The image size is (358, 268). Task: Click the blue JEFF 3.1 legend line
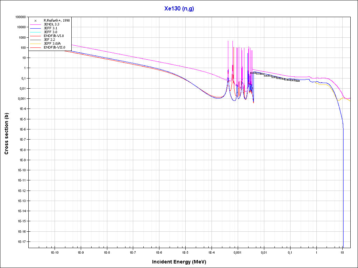(x=36, y=28)
